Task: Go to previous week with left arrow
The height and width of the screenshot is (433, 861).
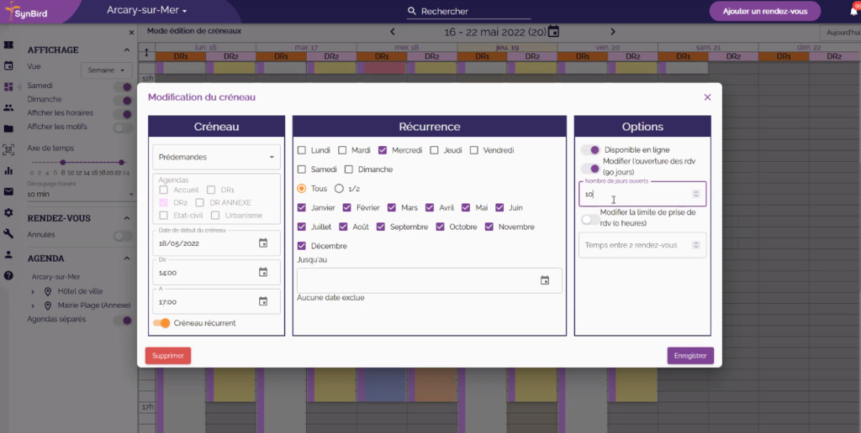Action: click(x=392, y=32)
